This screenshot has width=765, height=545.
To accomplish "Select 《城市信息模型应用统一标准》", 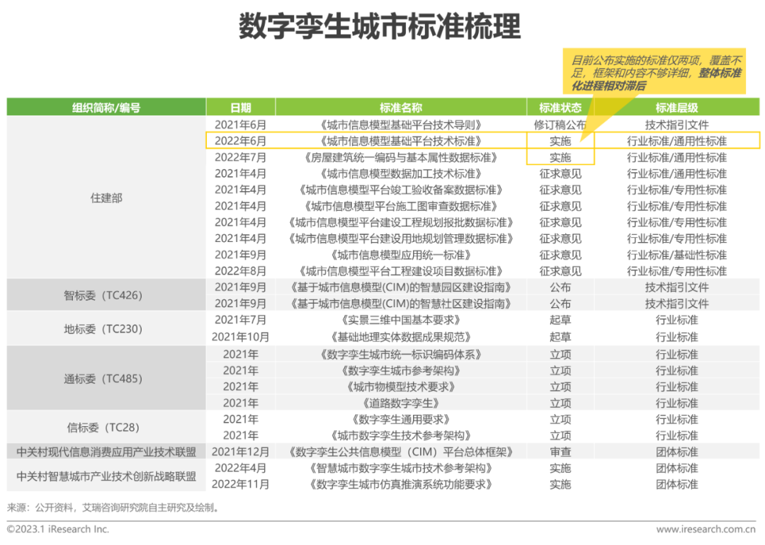I will point(400,255).
